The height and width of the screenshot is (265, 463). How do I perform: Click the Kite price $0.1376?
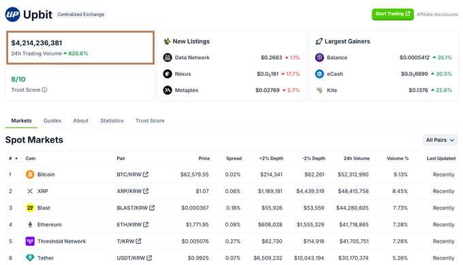pos(418,90)
